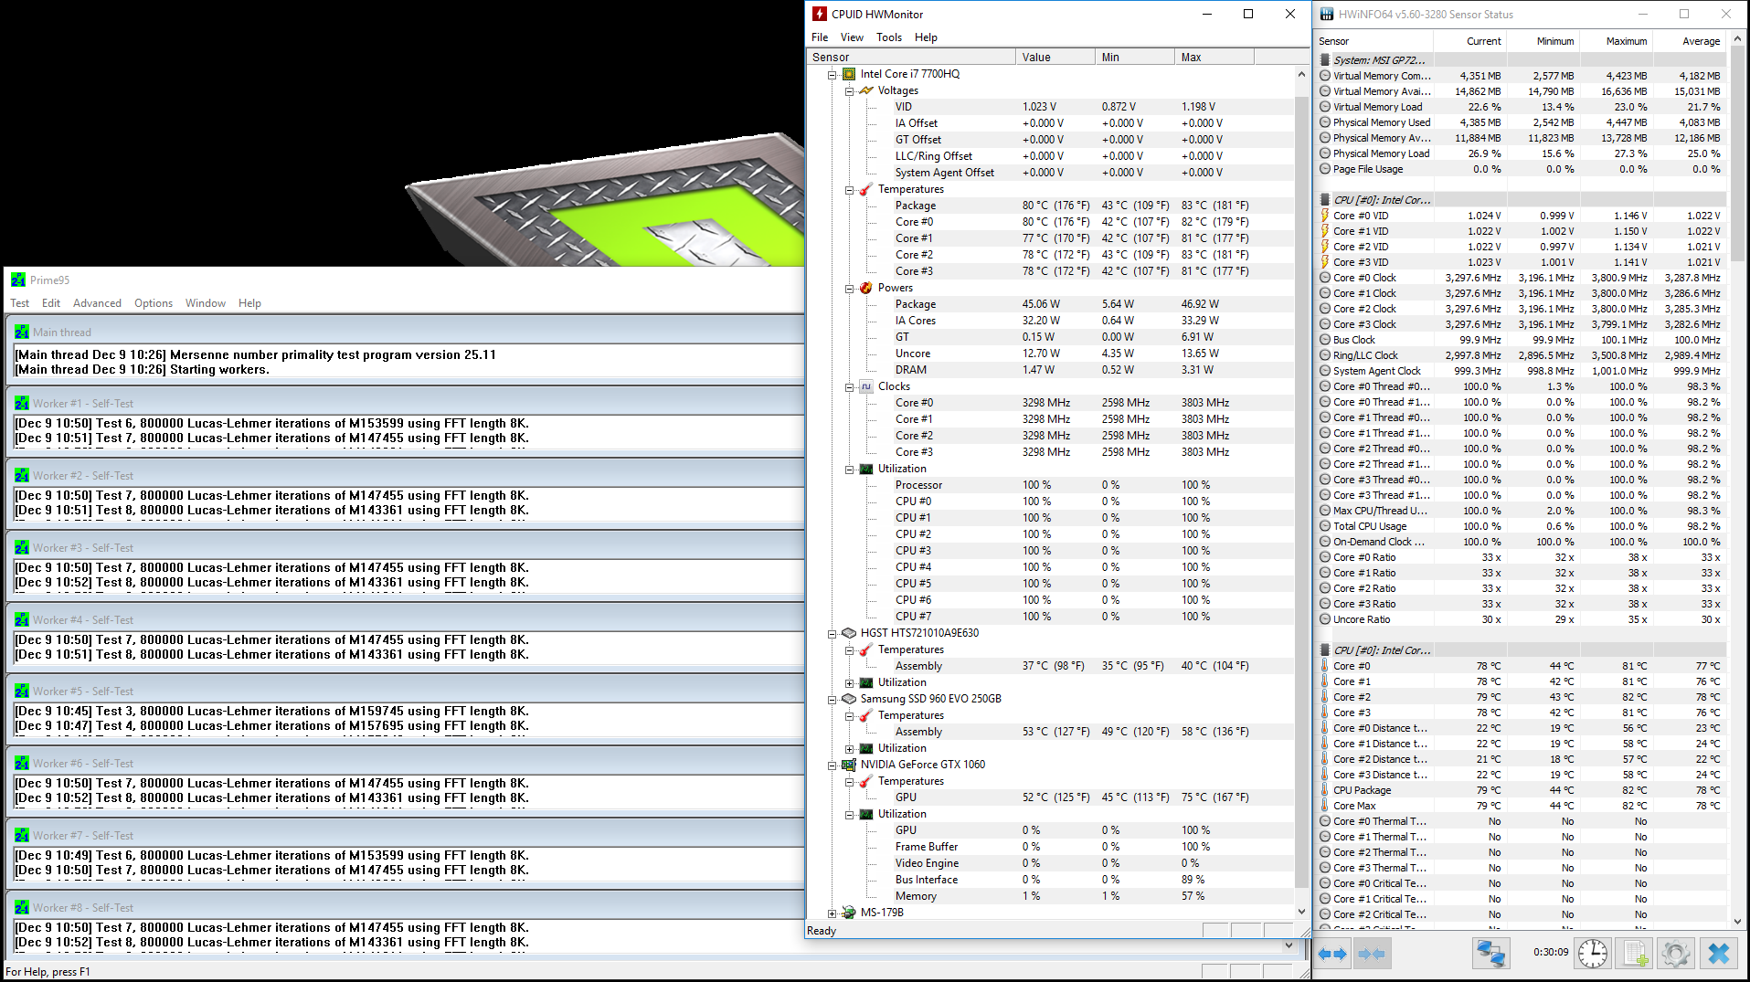Click CPU Package thermometer icon in HWiNFO
This screenshot has width=1750, height=982.
[1325, 790]
